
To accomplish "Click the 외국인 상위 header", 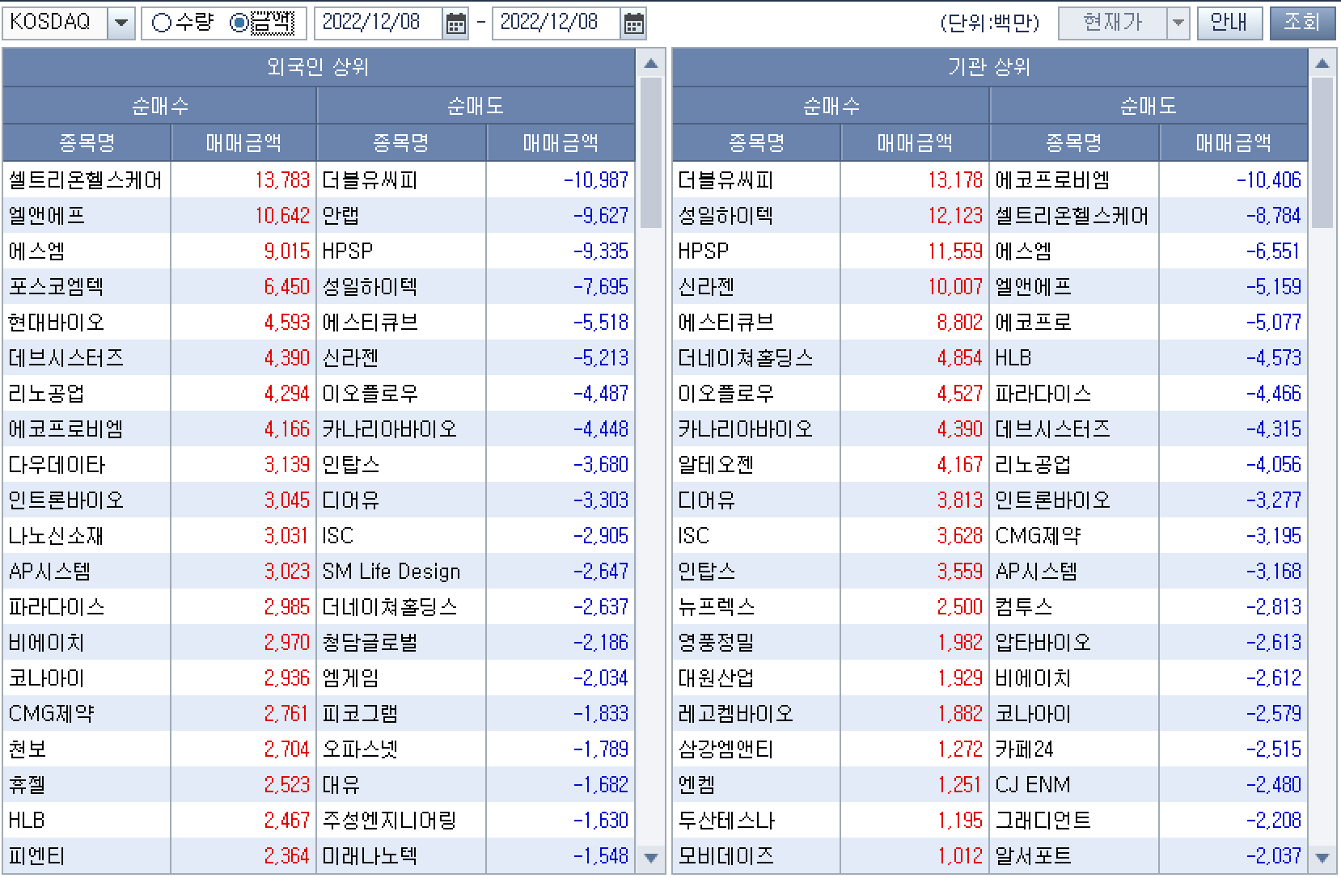I will coord(319,67).
